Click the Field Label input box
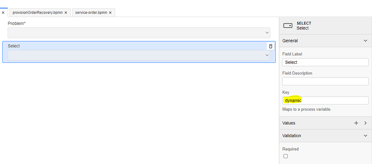This screenshot has height=164, width=372. coord(325,62)
